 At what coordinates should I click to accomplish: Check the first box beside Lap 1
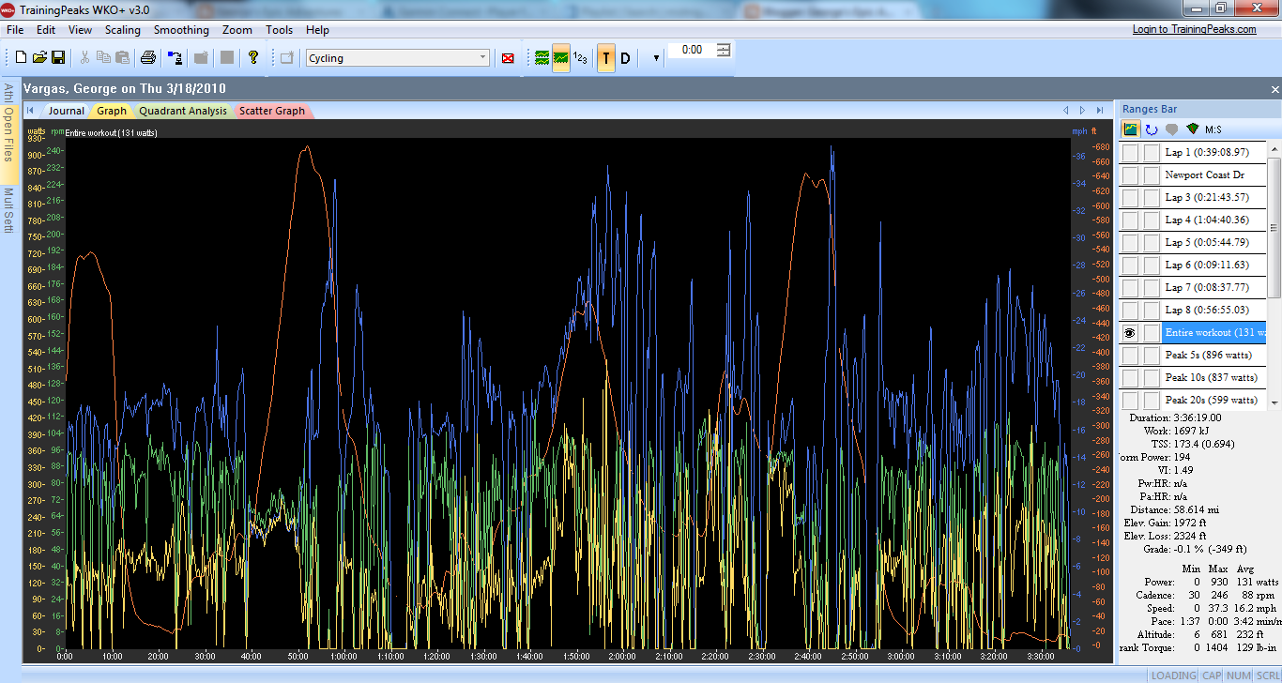[x=1131, y=153]
